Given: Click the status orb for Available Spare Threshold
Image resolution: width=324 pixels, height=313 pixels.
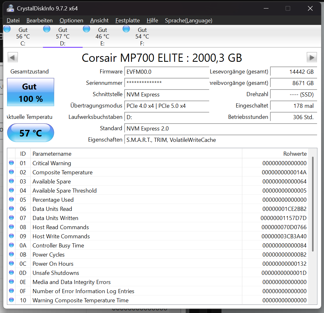Looking at the screenshot, I should [x=11, y=190].
